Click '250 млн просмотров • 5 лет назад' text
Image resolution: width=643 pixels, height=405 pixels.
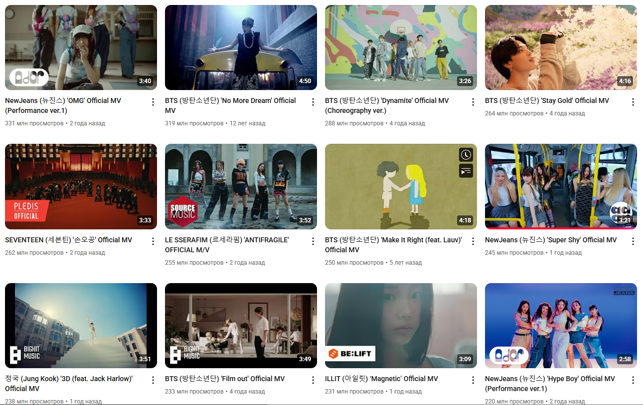coord(373,263)
